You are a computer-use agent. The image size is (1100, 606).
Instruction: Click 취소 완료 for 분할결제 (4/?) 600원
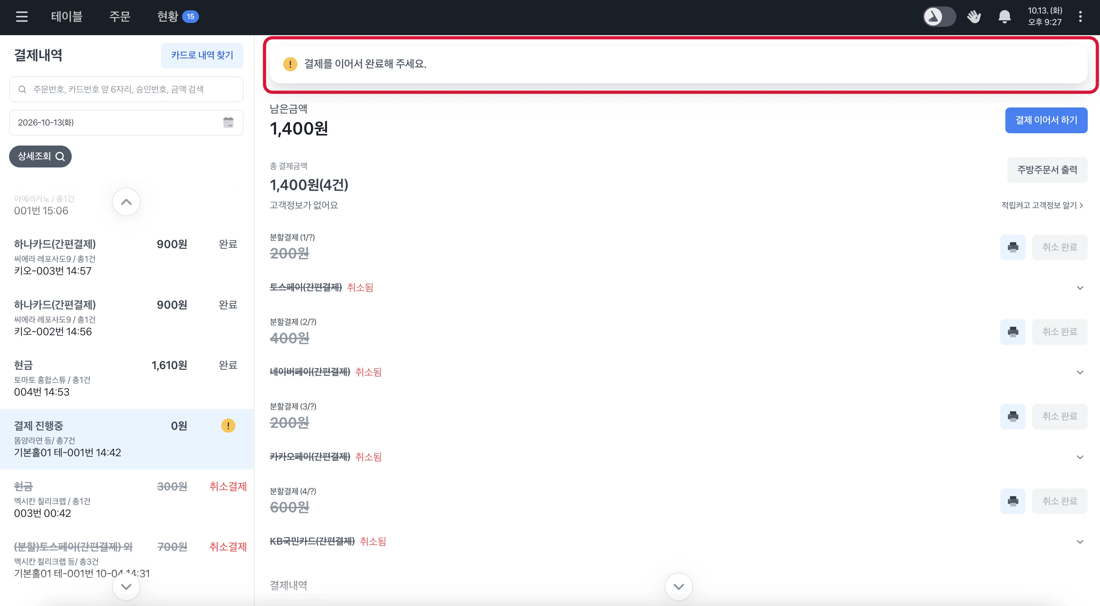(x=1060, y=501)
